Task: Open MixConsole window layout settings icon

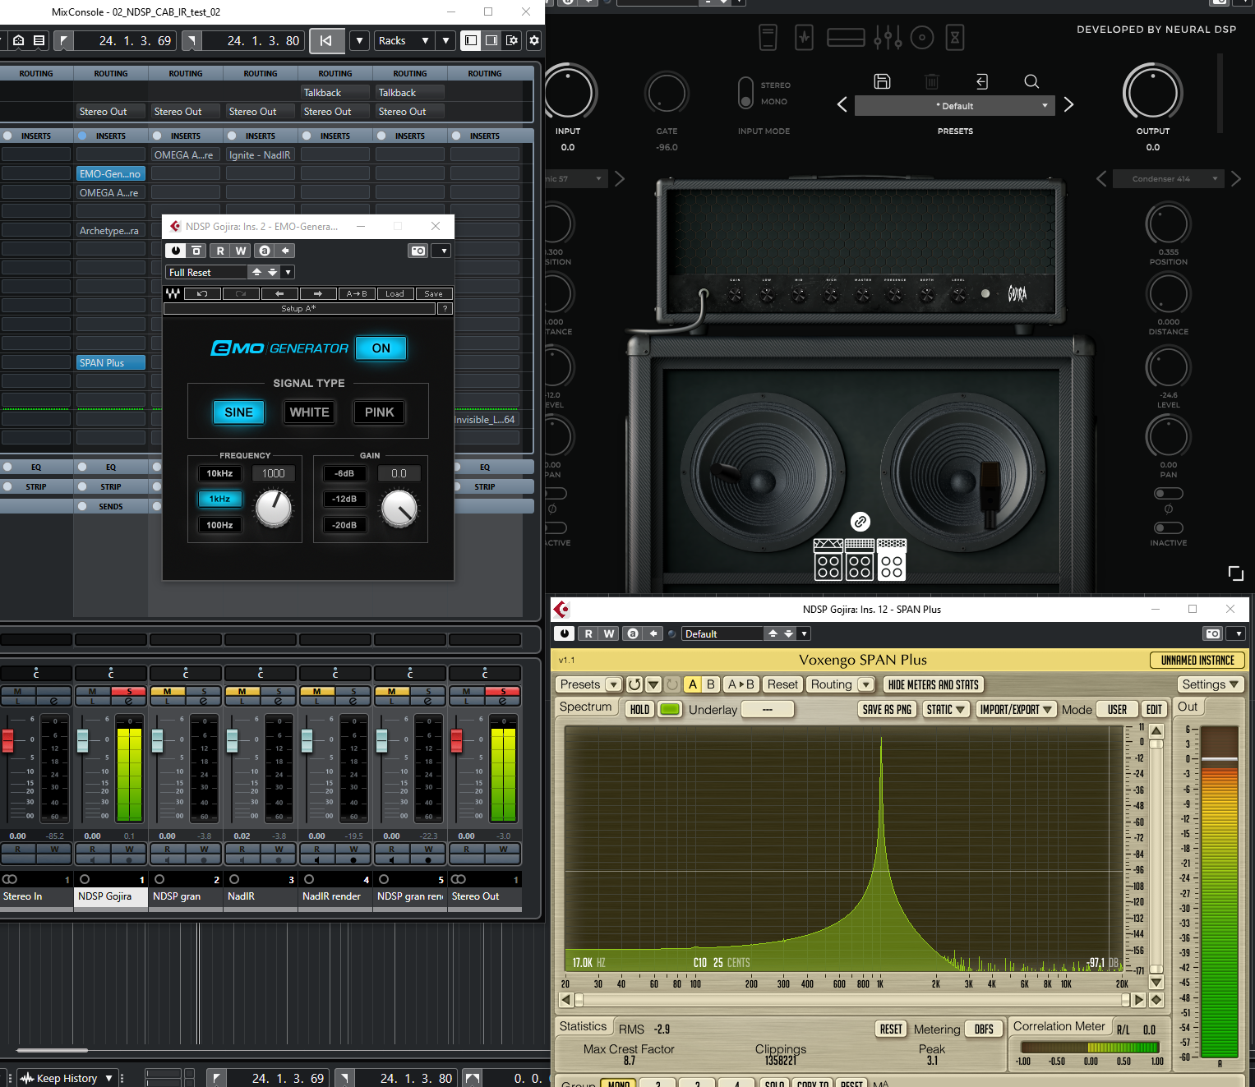Action: (x=512, y=40)
